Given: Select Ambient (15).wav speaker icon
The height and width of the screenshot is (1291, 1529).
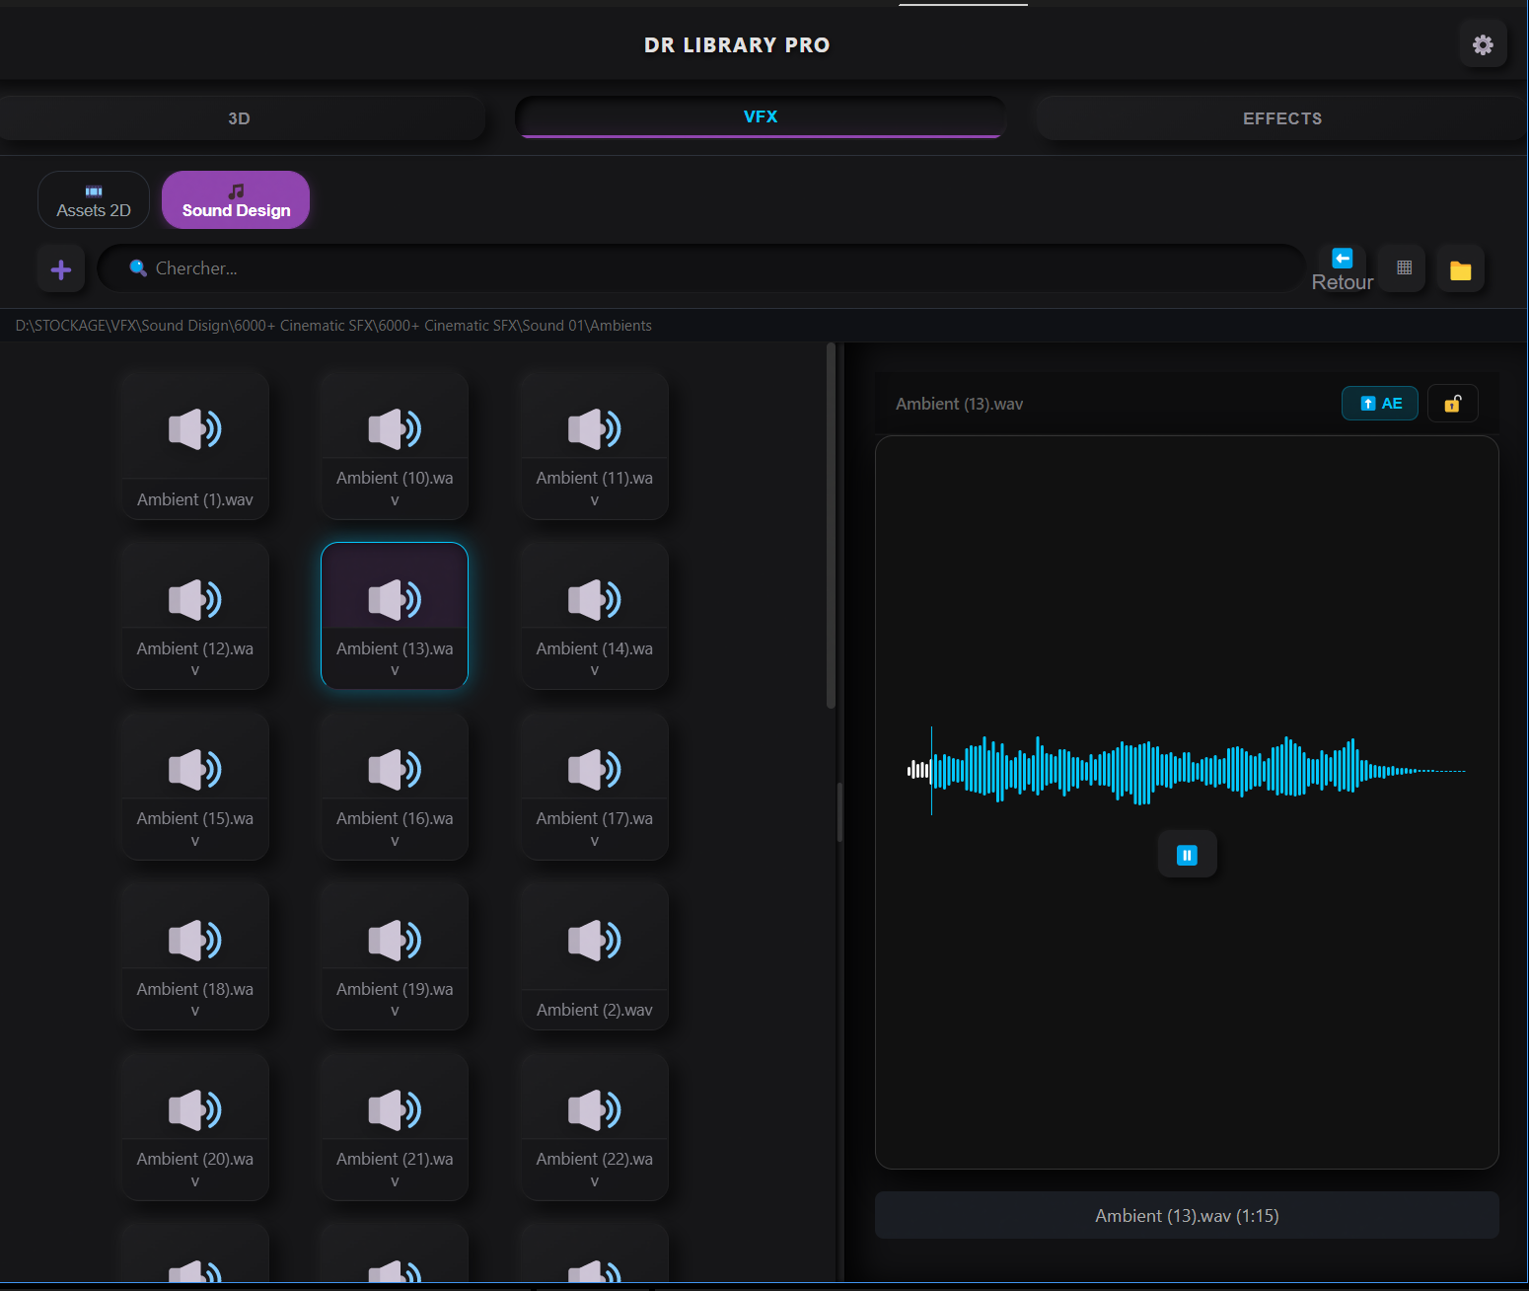Looking at the screenshot, I should 195,769.
